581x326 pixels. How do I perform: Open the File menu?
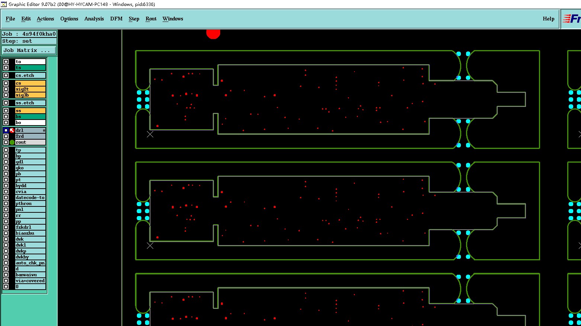(10, 19)
